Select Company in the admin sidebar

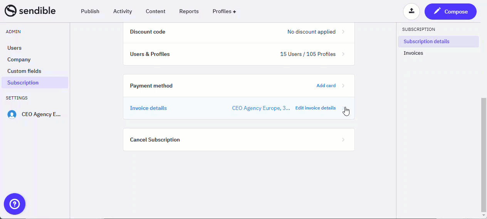pyautogui.click(x=35, y=59)
